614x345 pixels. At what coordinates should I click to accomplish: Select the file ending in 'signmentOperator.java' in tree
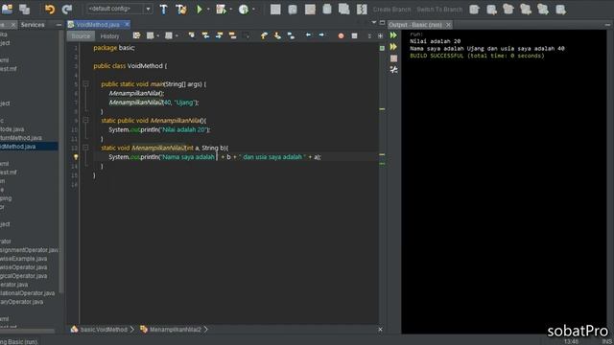tap(29, 250)
